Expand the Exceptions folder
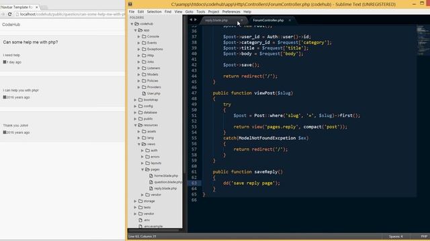 (x=139, y=49)
